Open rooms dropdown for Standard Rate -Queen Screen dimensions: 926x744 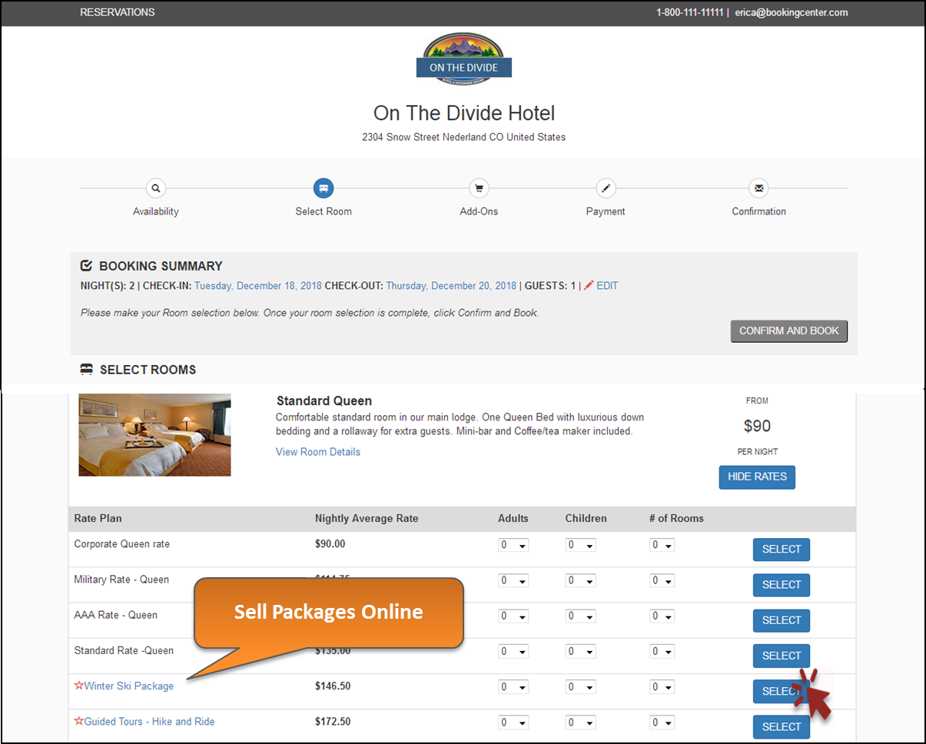coord(662,652)
